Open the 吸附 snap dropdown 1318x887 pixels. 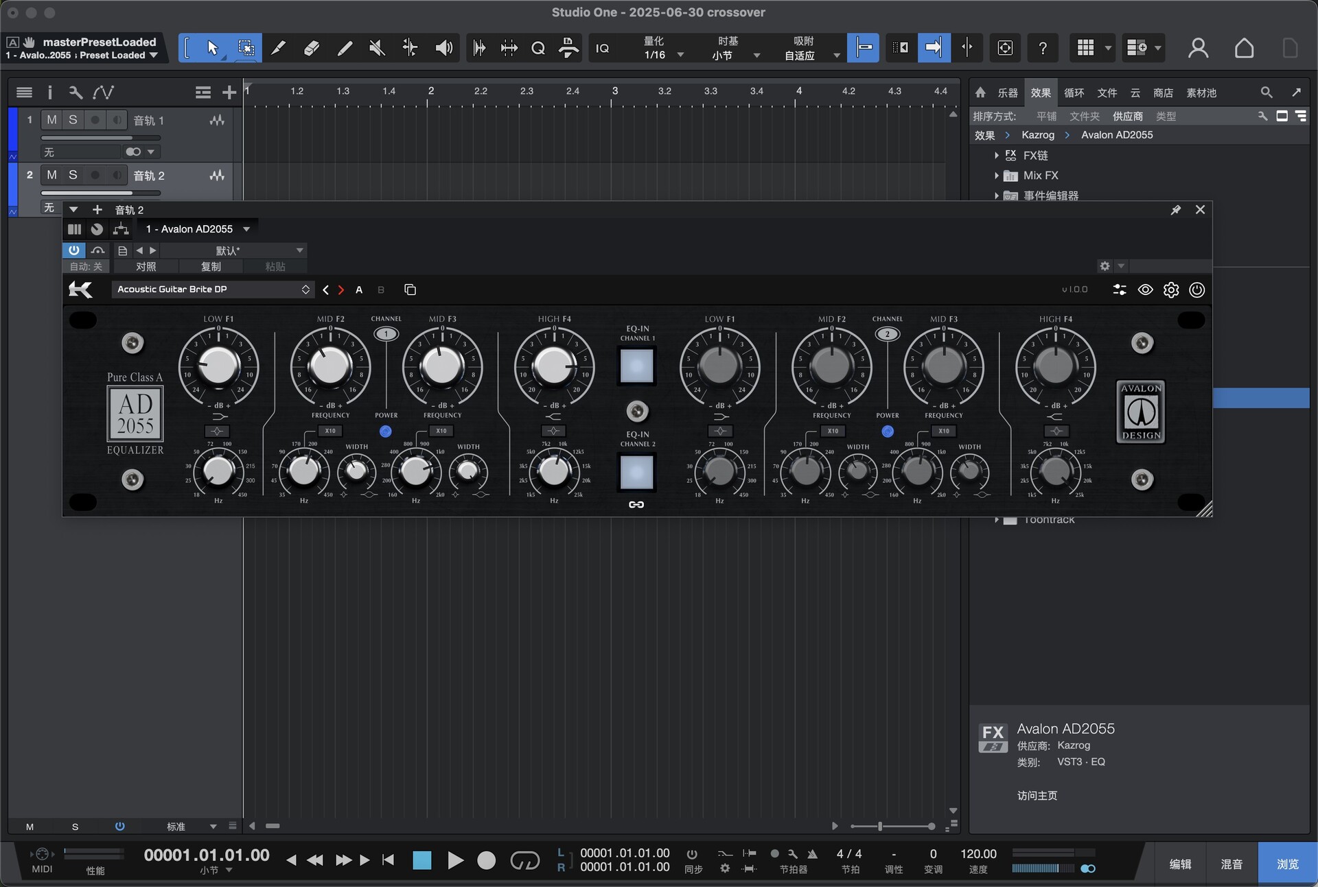tap(812, 55)
